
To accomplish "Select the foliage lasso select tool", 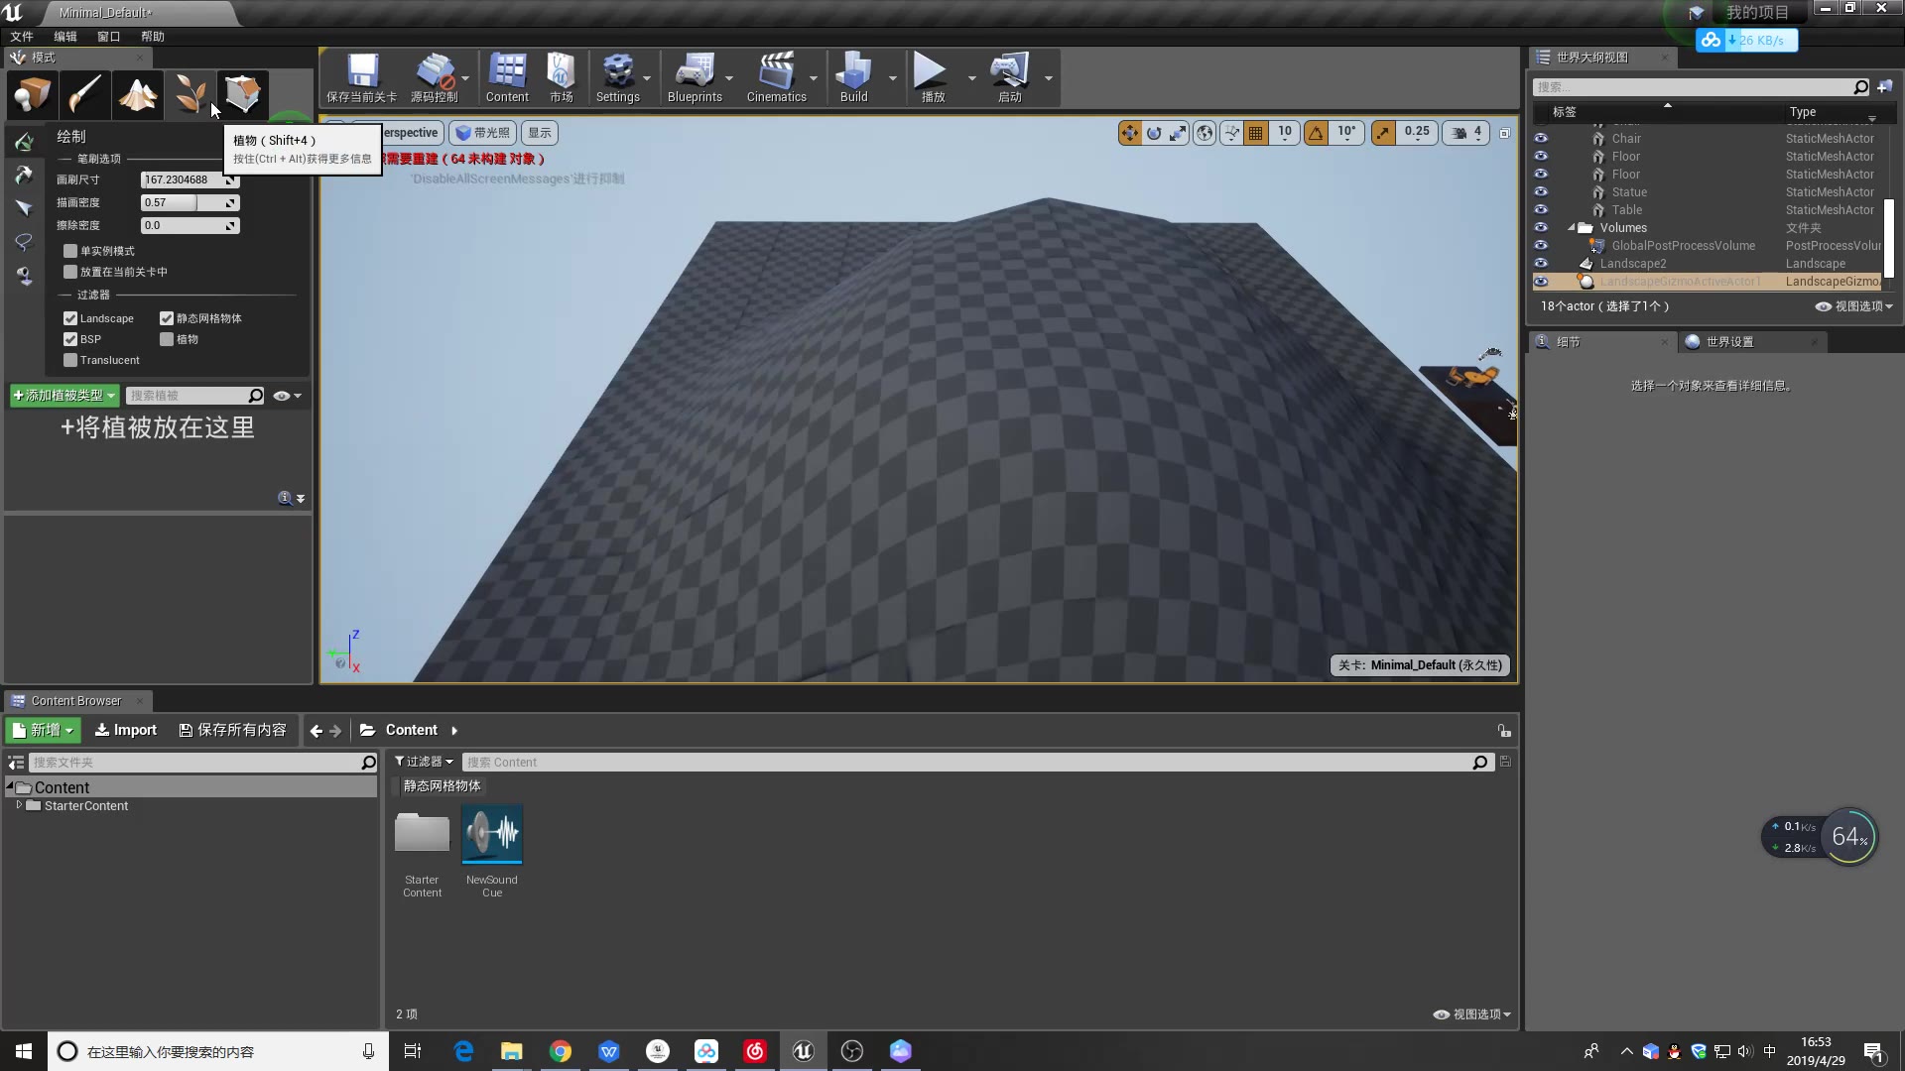I will 24,241.
